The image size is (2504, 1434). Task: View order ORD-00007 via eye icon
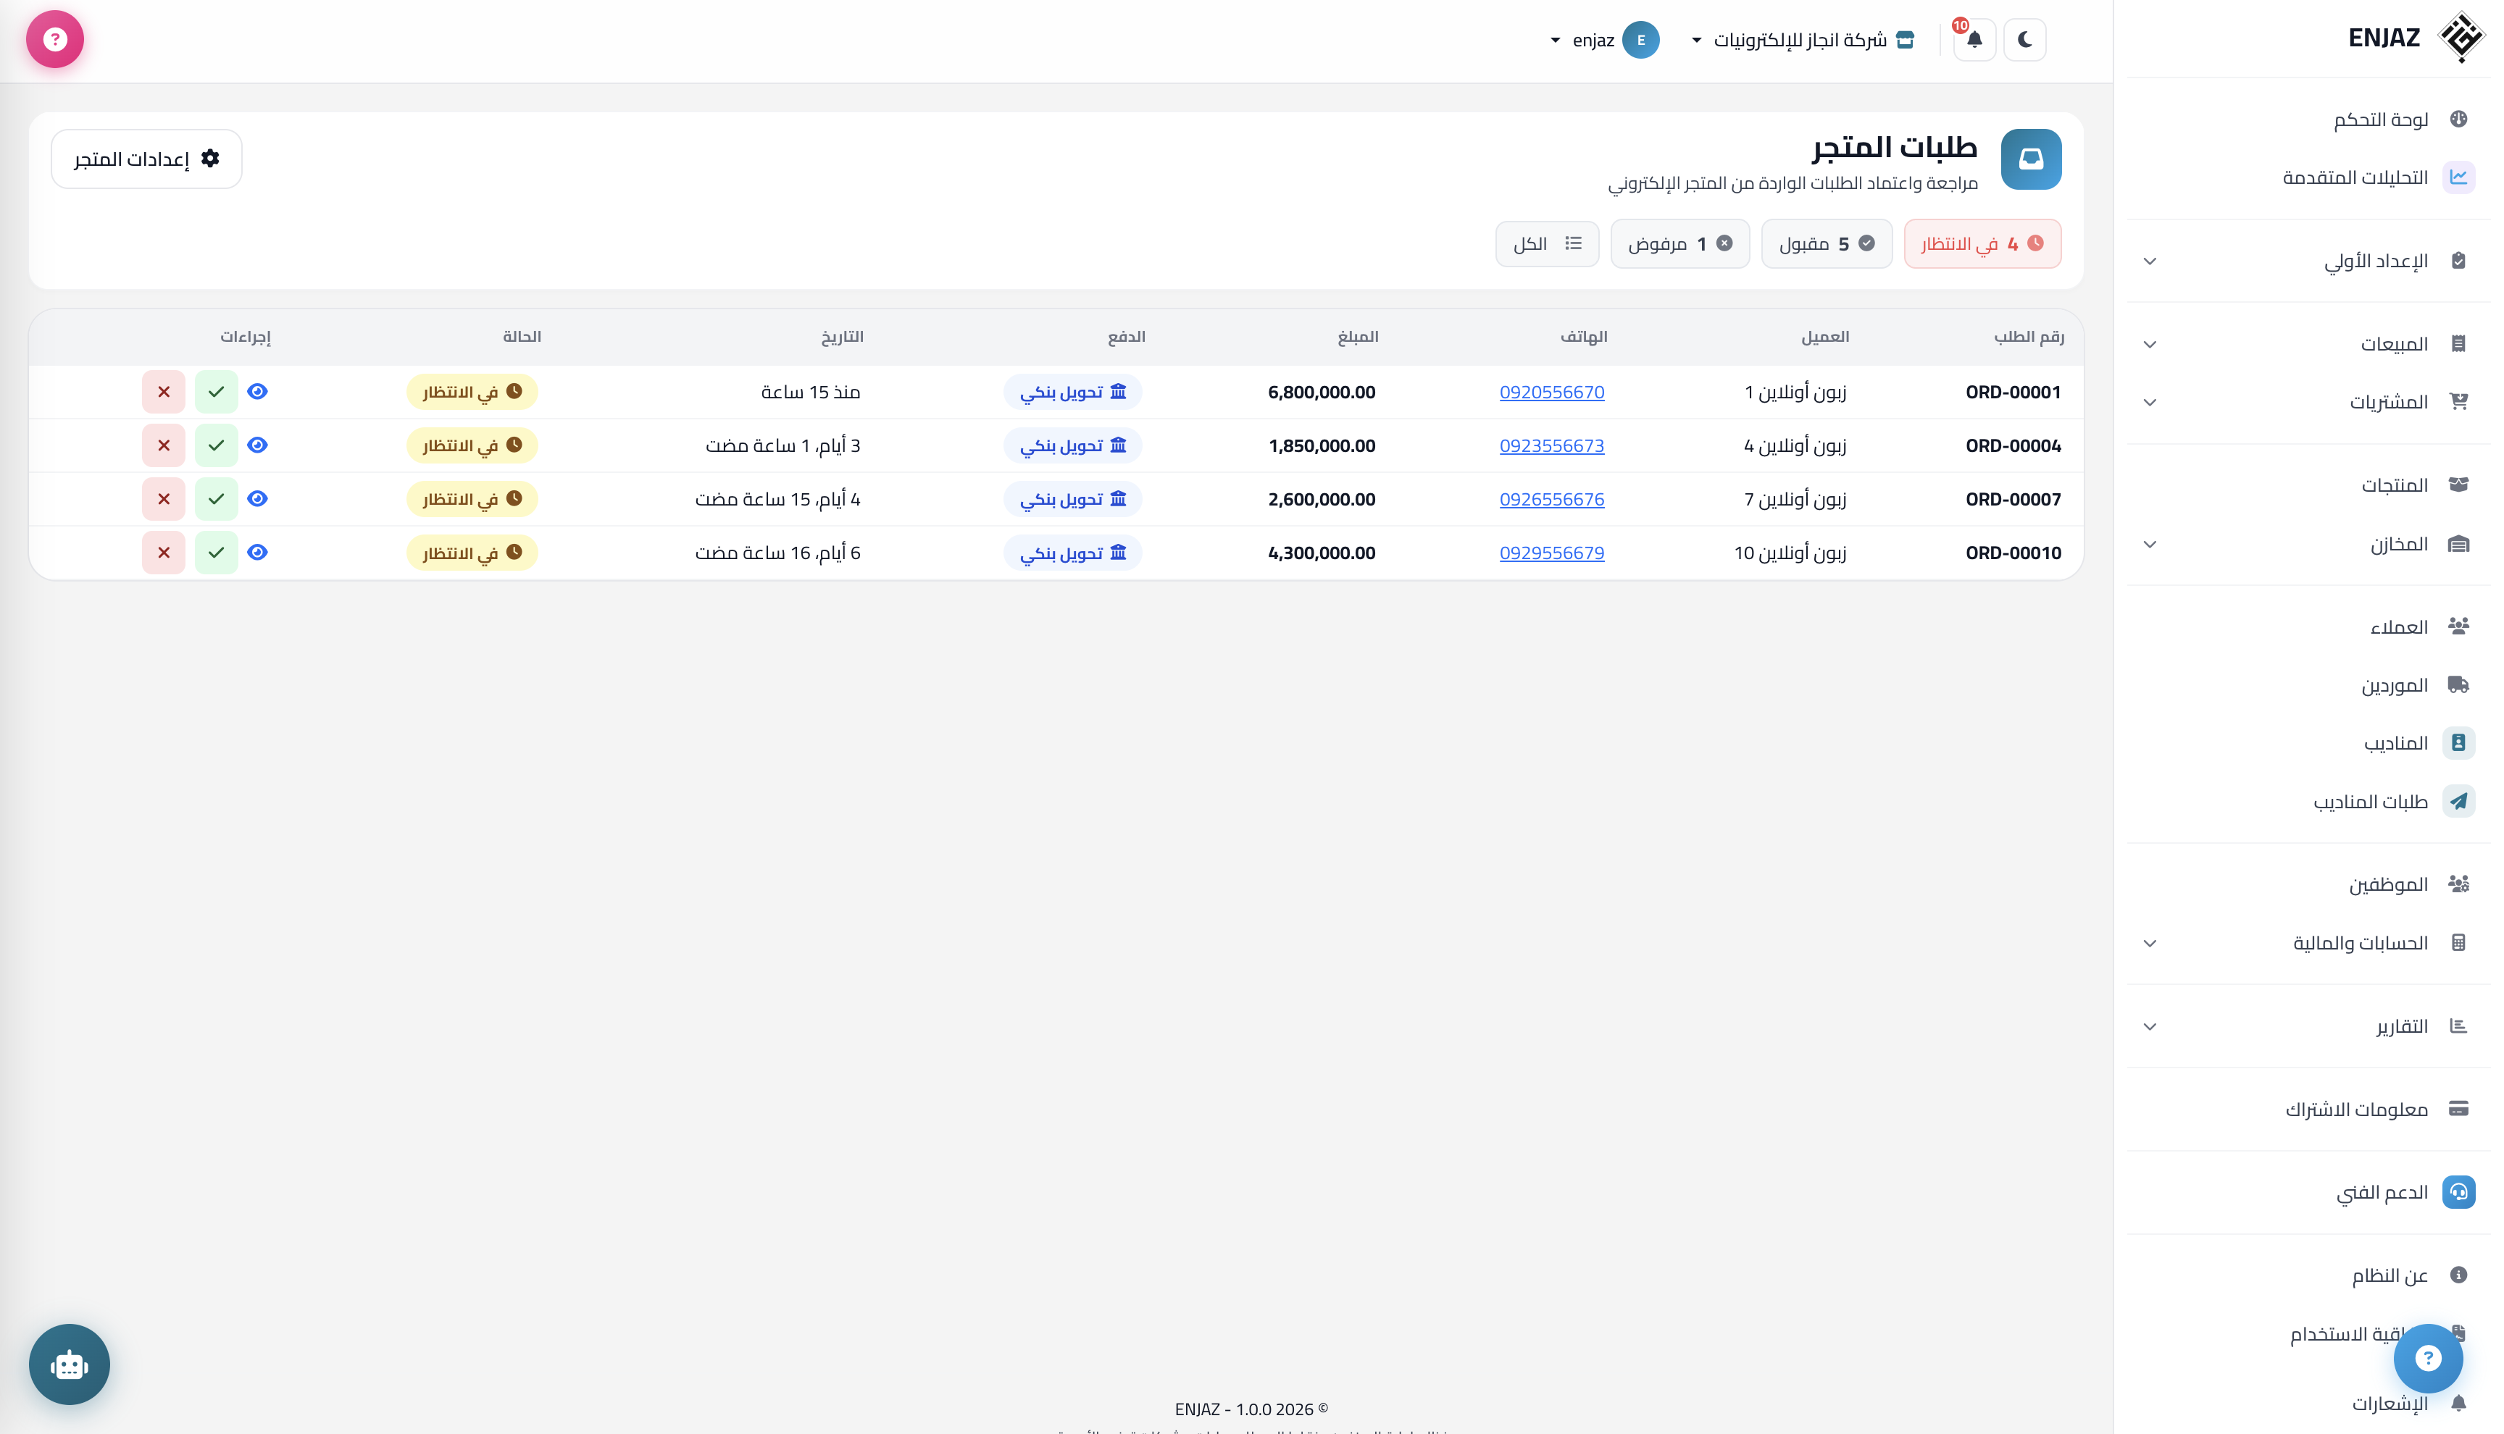257,499
